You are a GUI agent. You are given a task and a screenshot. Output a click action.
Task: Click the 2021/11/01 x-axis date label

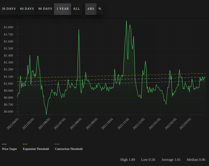tap(123, 124)
